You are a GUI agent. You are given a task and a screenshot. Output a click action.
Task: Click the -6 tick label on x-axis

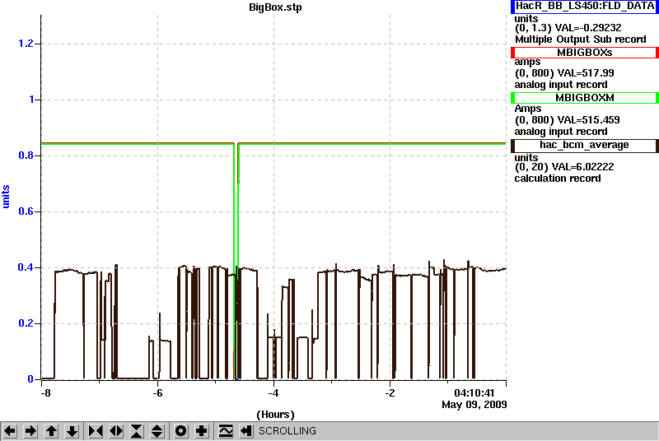(157, 393)
